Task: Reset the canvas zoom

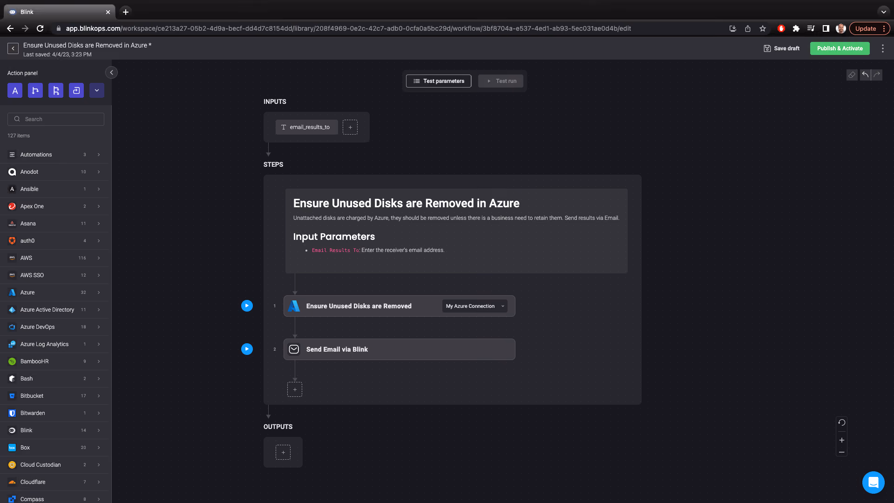Action: tap(841, 423)
